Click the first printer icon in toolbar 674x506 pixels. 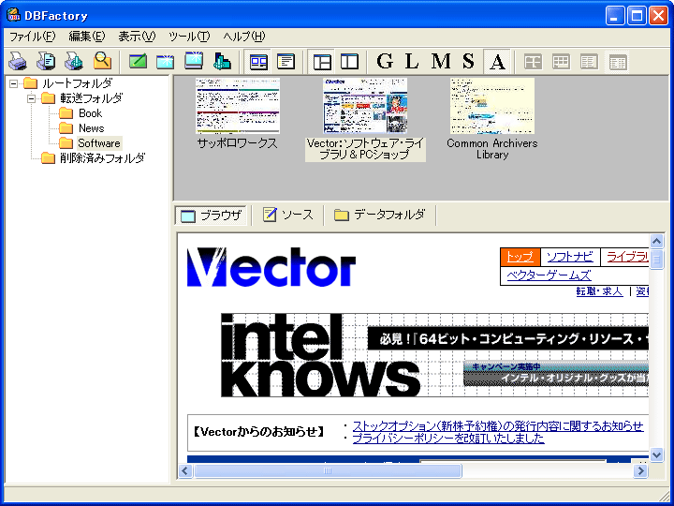18,61
